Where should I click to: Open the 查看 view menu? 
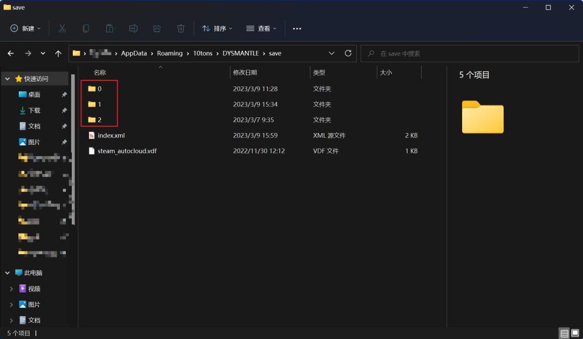tap(261, 28)
